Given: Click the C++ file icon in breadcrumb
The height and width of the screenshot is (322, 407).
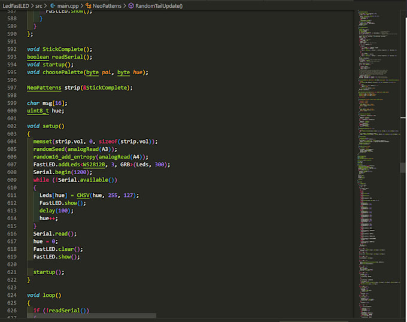Looking at the screenshot, I should [x=52, y=5].
